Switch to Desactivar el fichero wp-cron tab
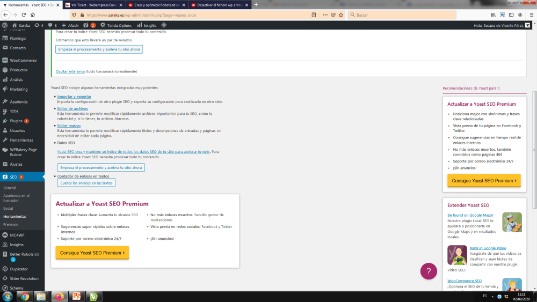 [219, 5]
